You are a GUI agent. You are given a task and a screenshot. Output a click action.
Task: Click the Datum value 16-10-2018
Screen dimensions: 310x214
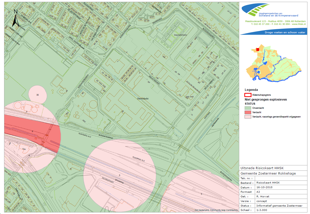[263, 187]
